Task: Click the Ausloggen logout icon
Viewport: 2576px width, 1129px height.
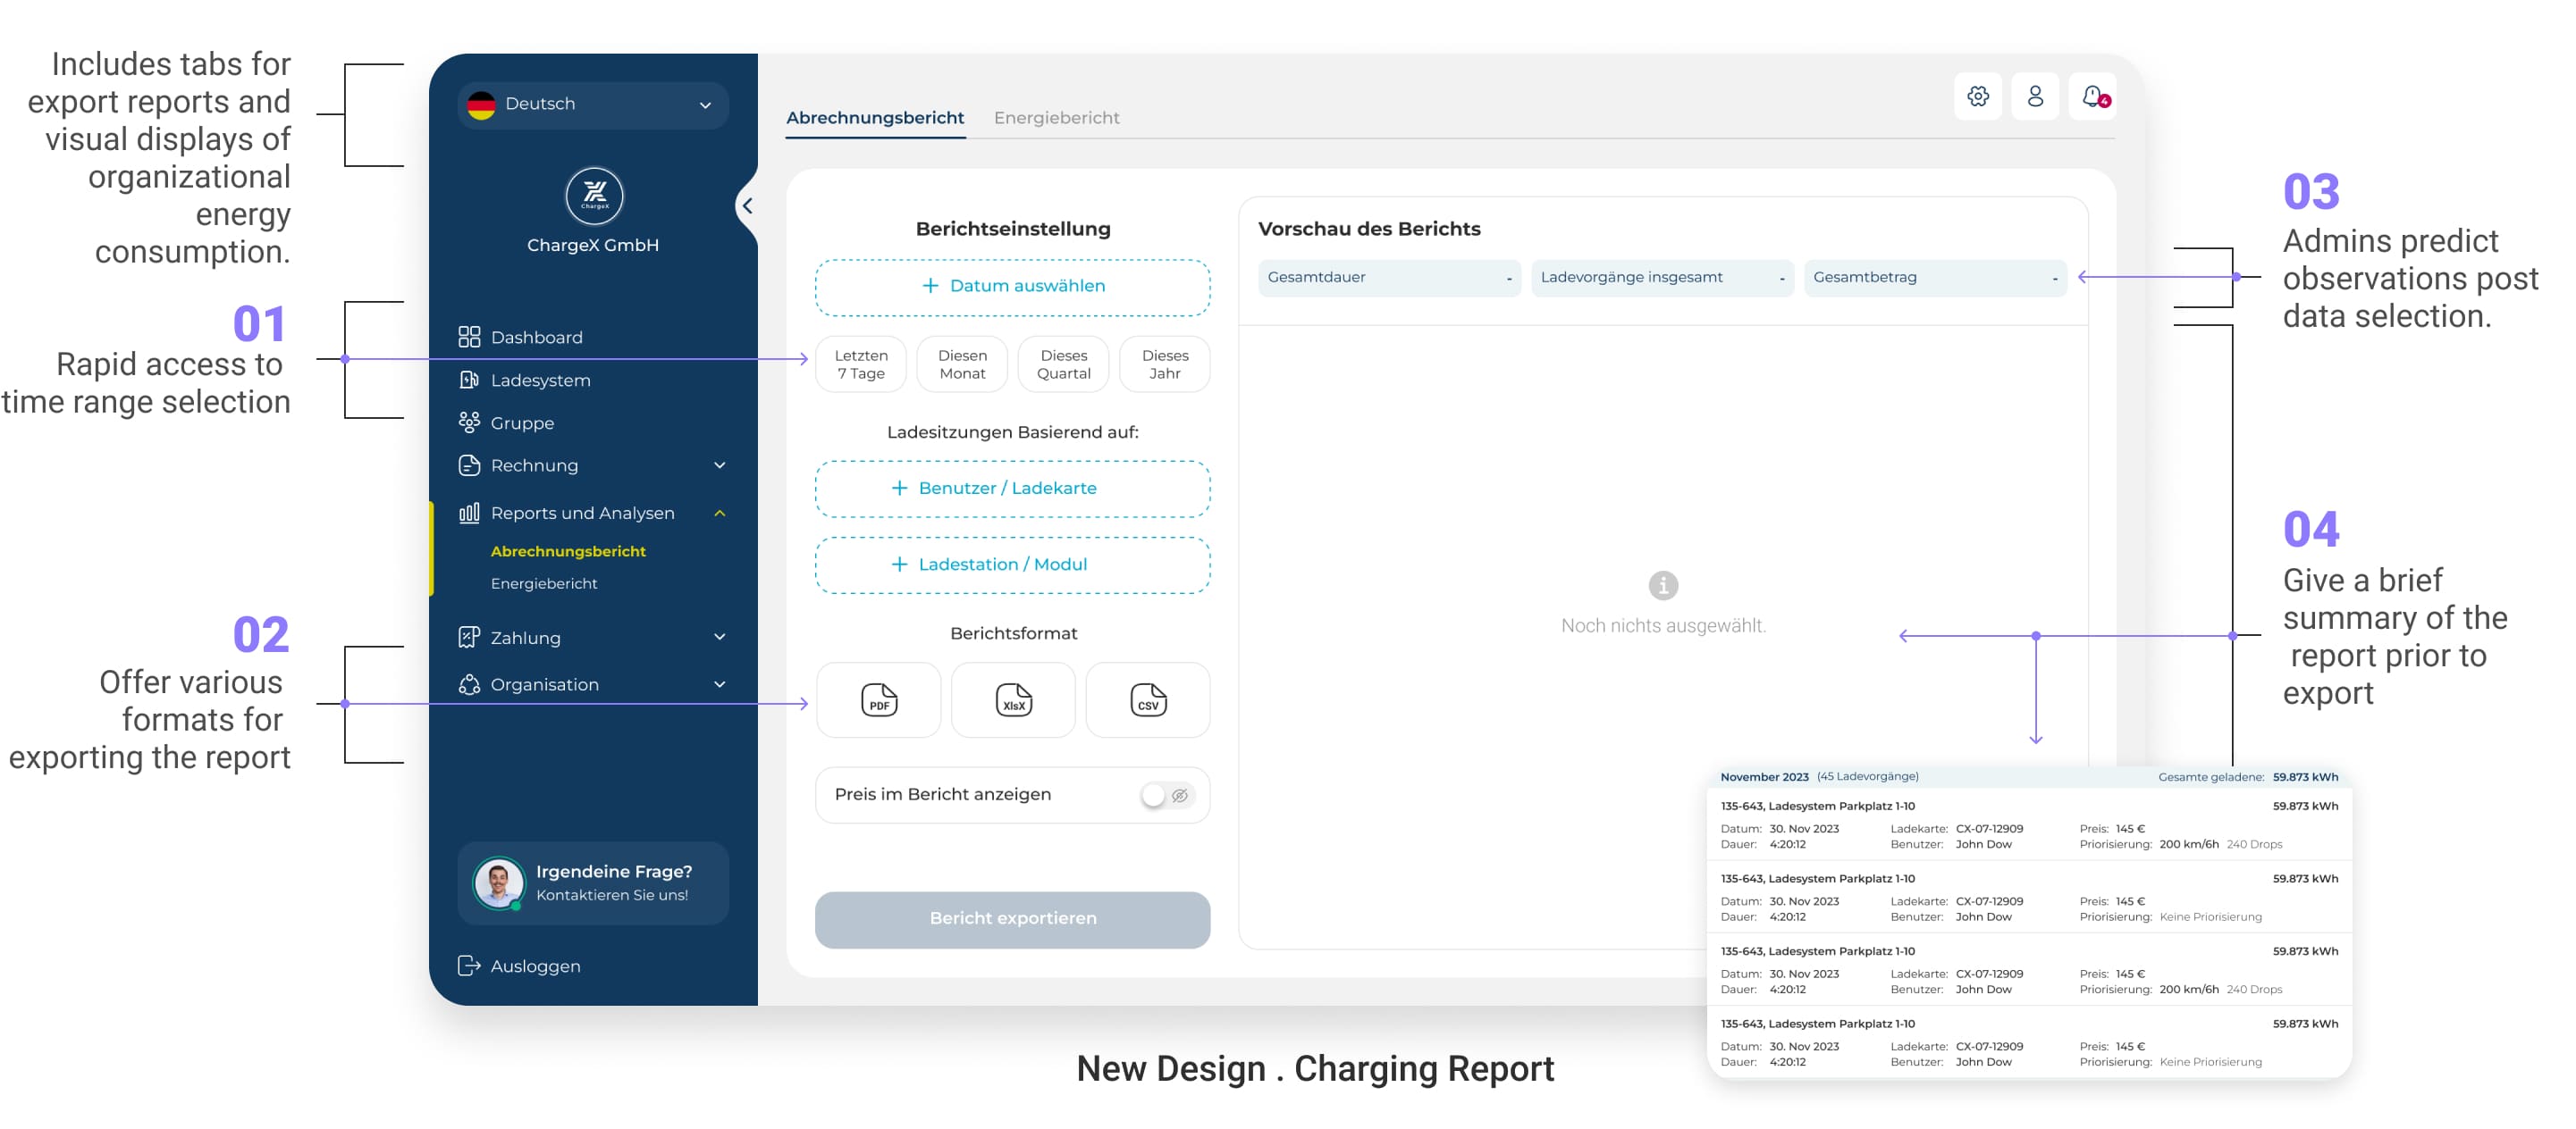Action: (468, 966)
